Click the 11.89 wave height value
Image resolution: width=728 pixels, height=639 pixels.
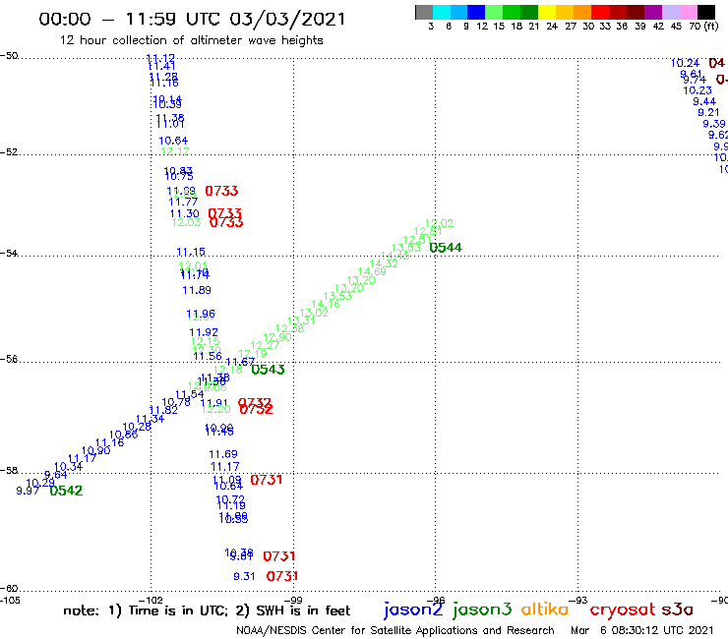pyautogui.click(x=197, y=290)
